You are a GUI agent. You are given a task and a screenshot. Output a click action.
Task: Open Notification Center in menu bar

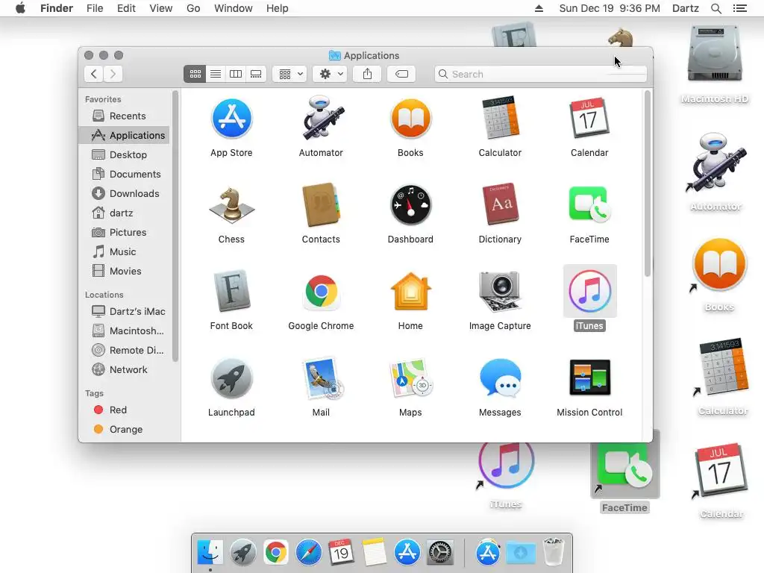pos(739,8)
